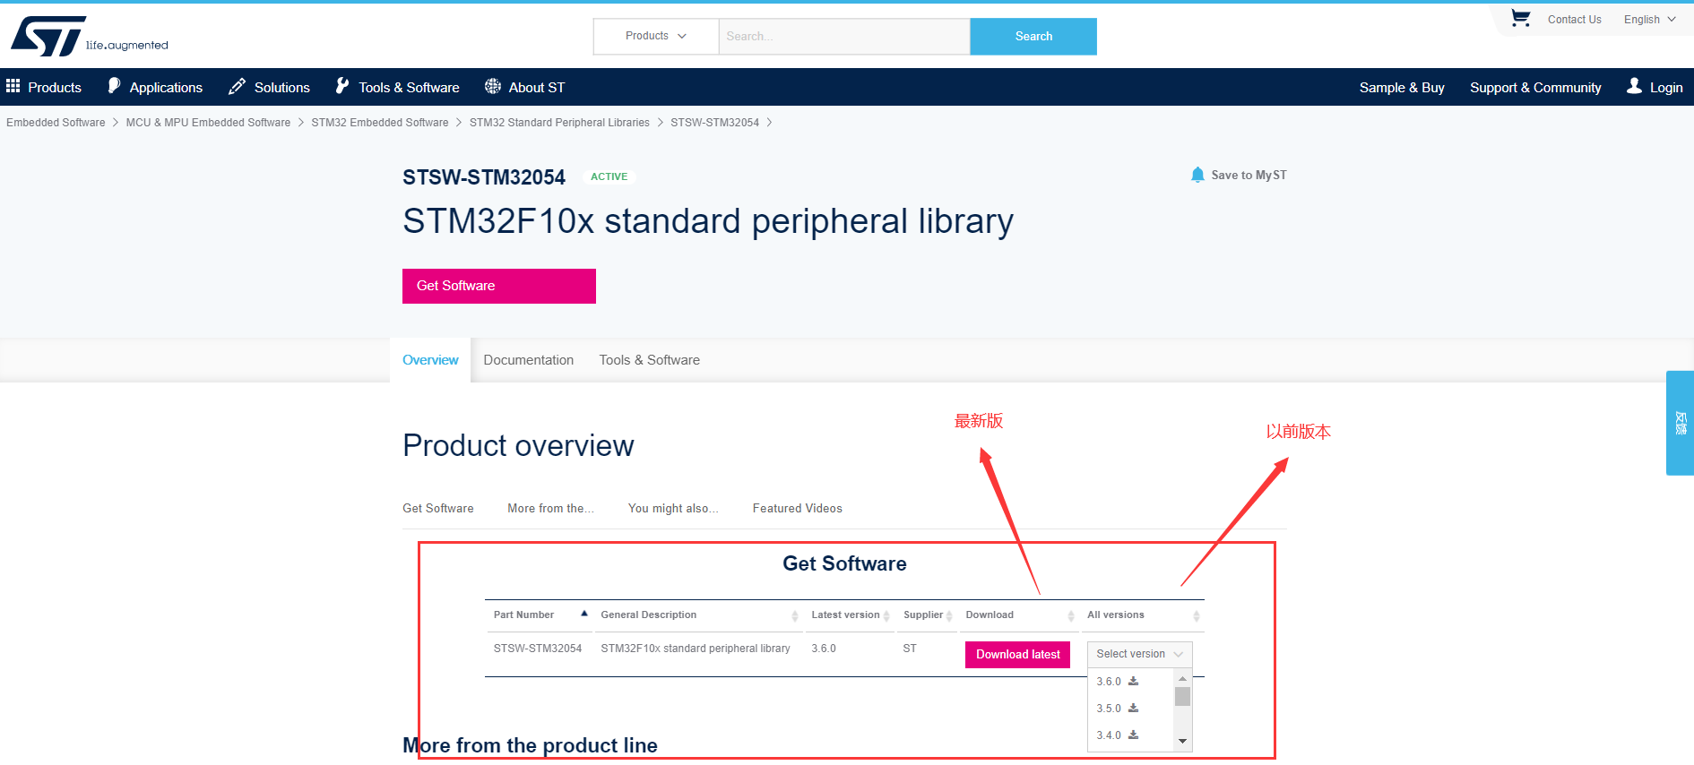Download version 3.6.0 from version list

point(1133,681)
